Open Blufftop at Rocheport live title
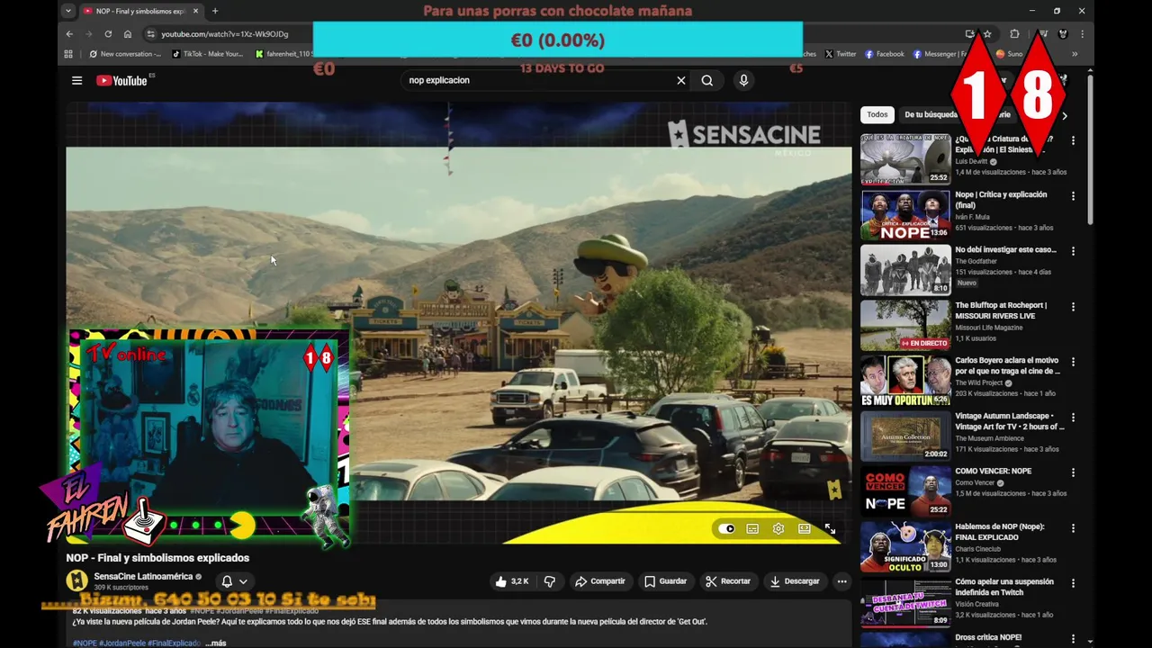1152x648 pixels. pyautogui.click(x=1001, y=310)
